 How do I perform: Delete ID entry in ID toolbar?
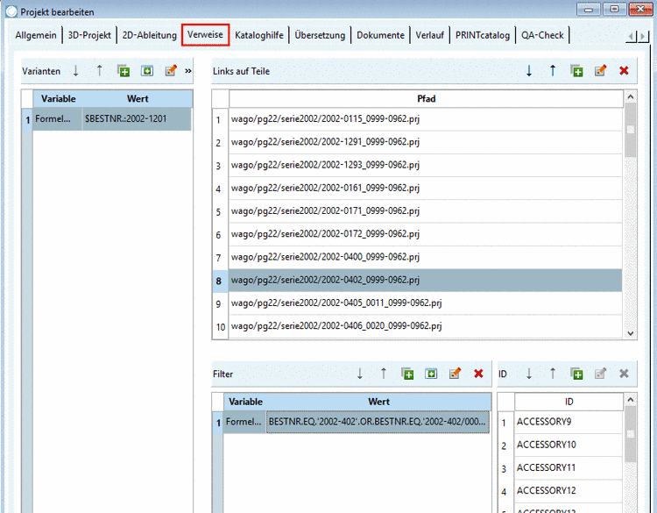tap(624, 374)
